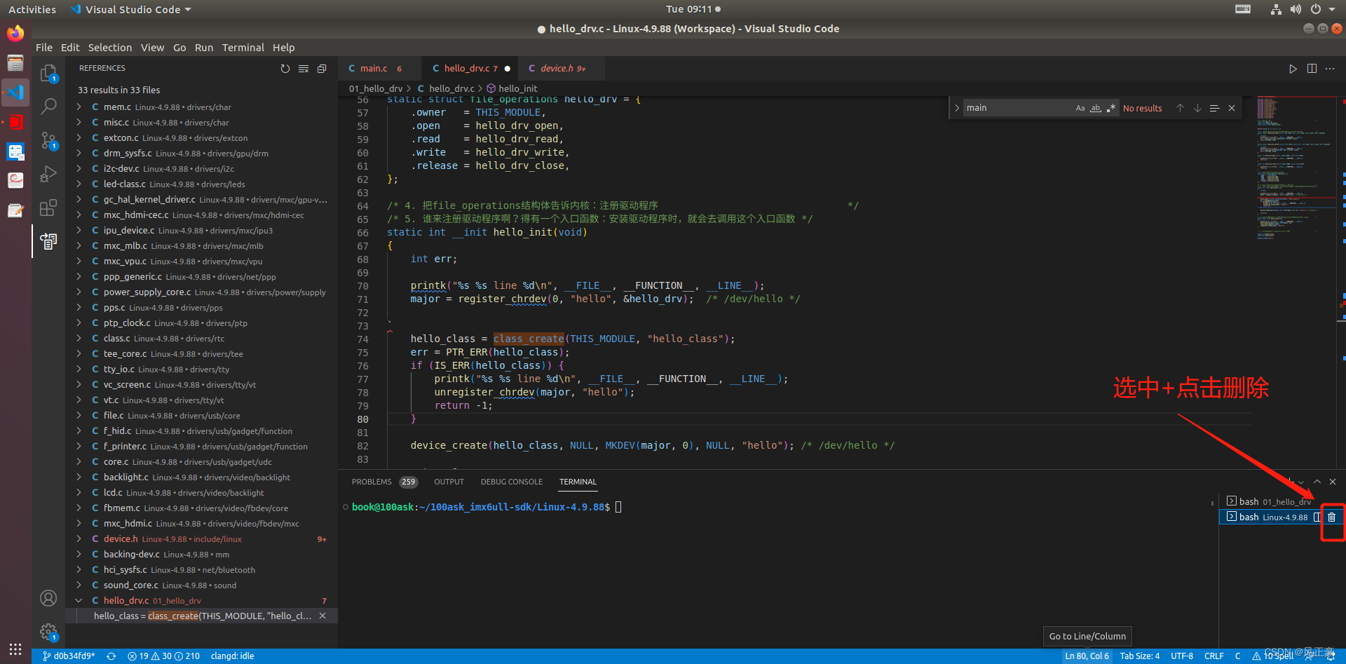
Task: Open the Selection menu
Action: click(110, 48)
